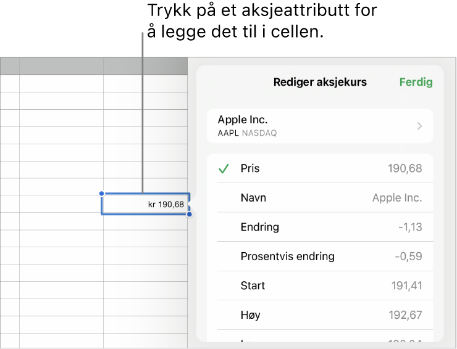Tap the green Ferdig button
457x349 pixels.
click(416, 83)
